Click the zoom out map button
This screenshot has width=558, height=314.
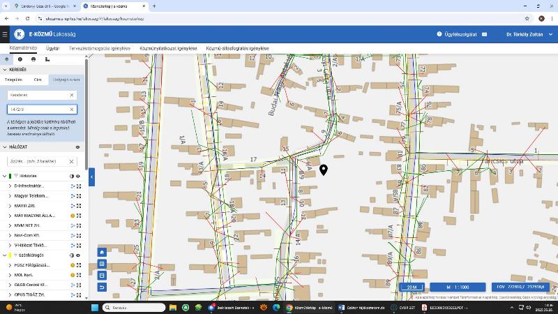click(x=102, y=276)
